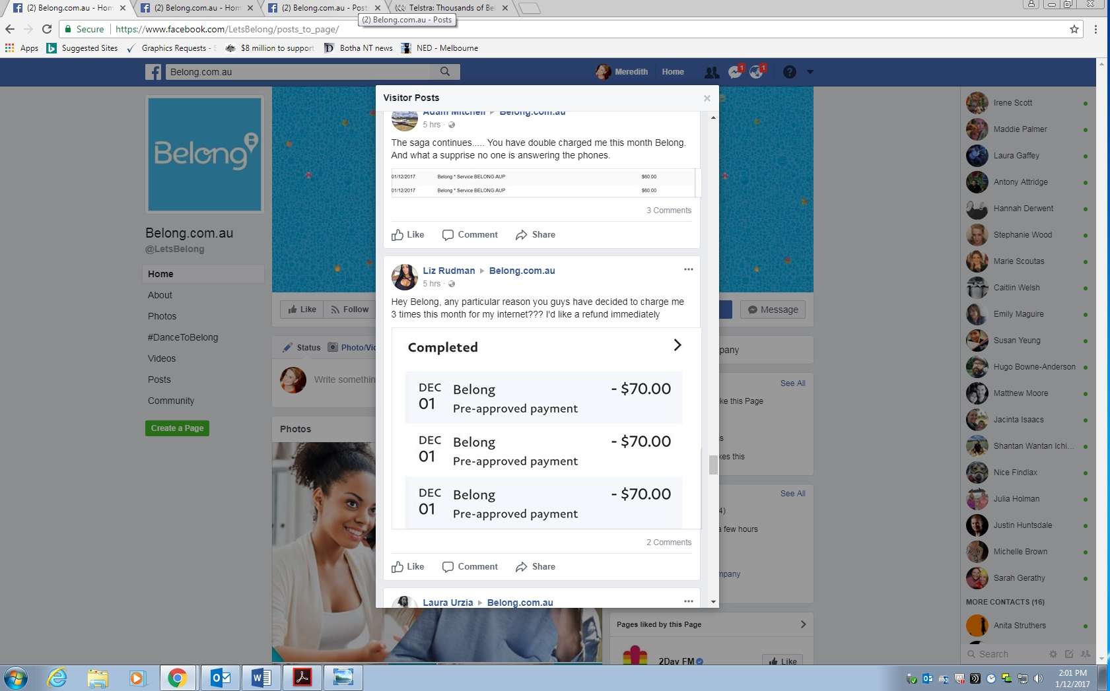Click the Visitor Posts scrollbar
1110x691 pixels.
coord(713,465)
